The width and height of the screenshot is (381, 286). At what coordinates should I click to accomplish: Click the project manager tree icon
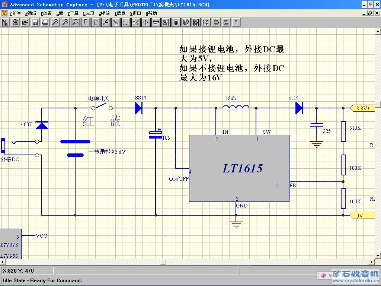5,23
